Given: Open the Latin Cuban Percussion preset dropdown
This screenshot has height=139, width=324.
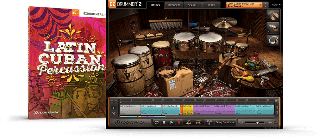Looking at the screenshot, I should pos(244,5).
